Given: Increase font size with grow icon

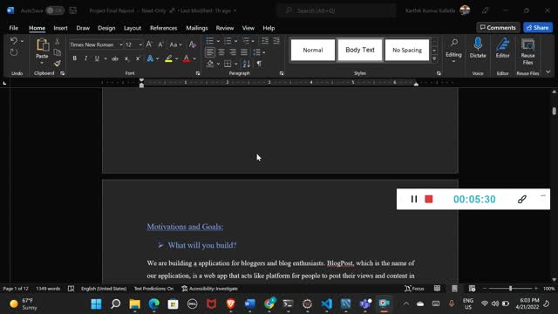Looking at the screenshot, I should [x=149, y=44].
